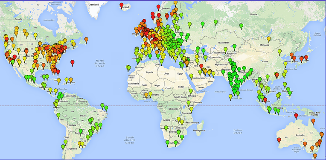Open the red pin in Iraq
326x160 pixels.
pos(201,67)
